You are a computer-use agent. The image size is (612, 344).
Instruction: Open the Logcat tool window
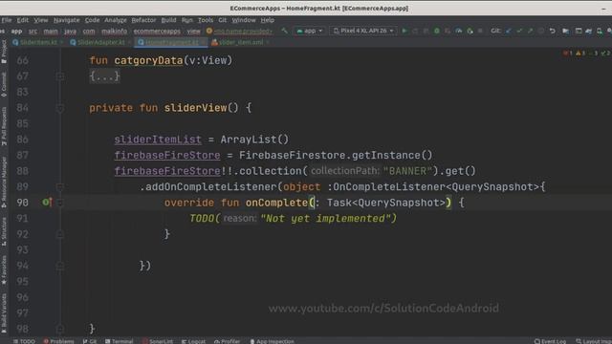tap(193, 341)
